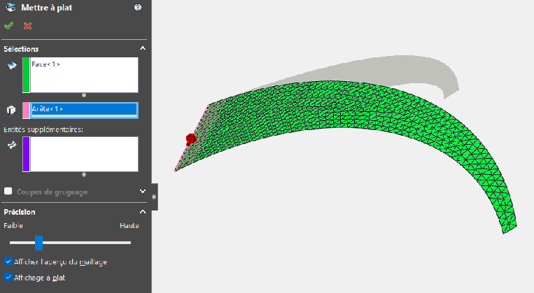Confirm with the green checkmark OK icon
This screenshot has width=534, height=293.
coord(8,26)
